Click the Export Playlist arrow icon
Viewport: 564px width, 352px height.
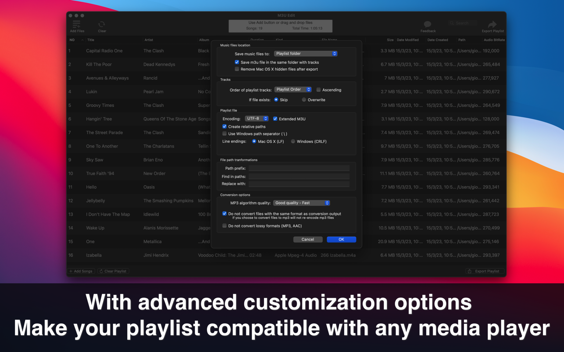point(492,25)
